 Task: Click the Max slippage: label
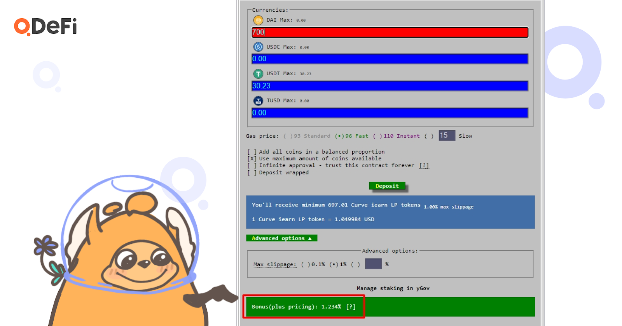click(275, 265)
